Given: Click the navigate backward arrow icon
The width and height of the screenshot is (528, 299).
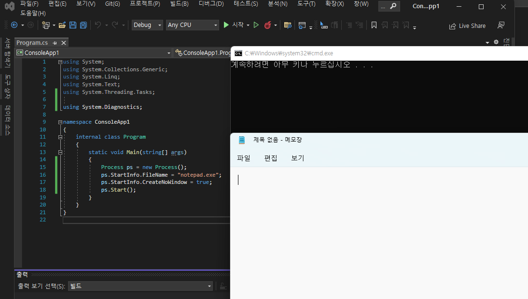Looking at the screenshot, I should click(x=14, y=25).
